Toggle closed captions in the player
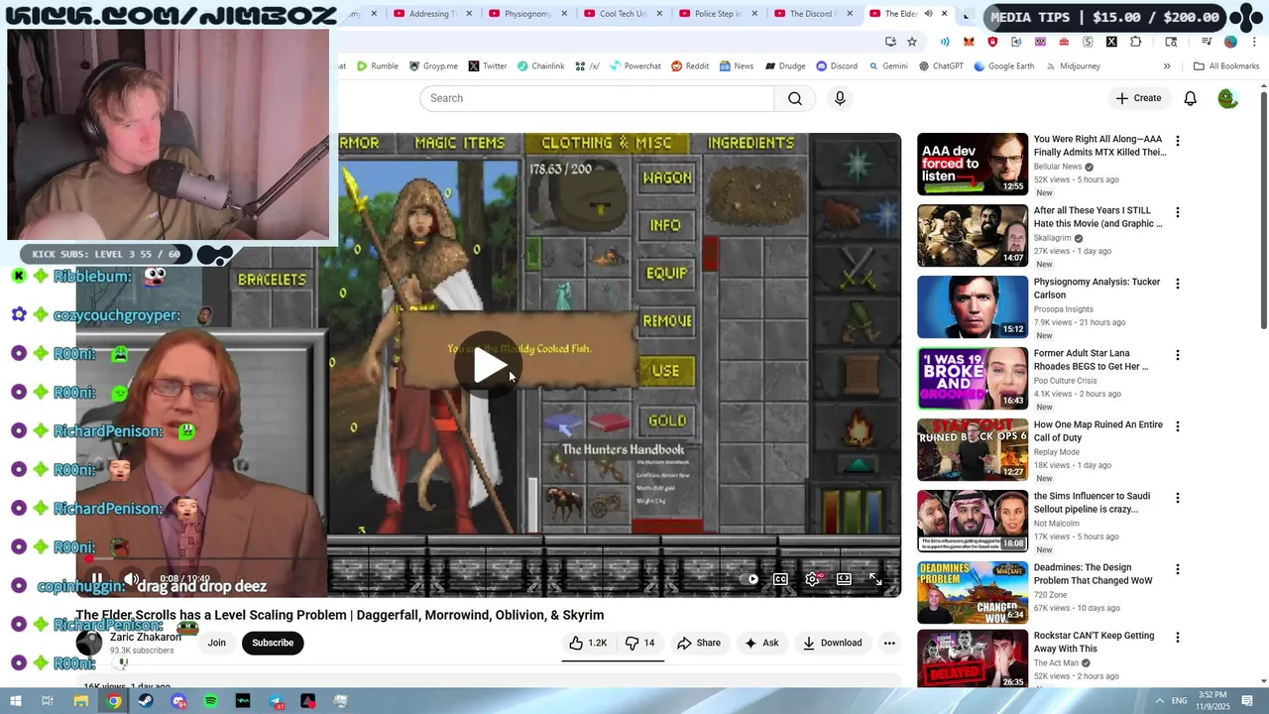 point(780,579)
